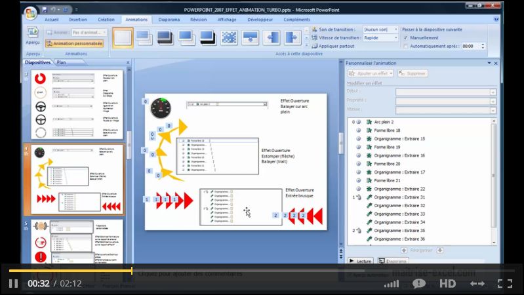Screen dimensions: 524x295
Task: Open the Insertion tab
Action: click(x=78, y=20)
